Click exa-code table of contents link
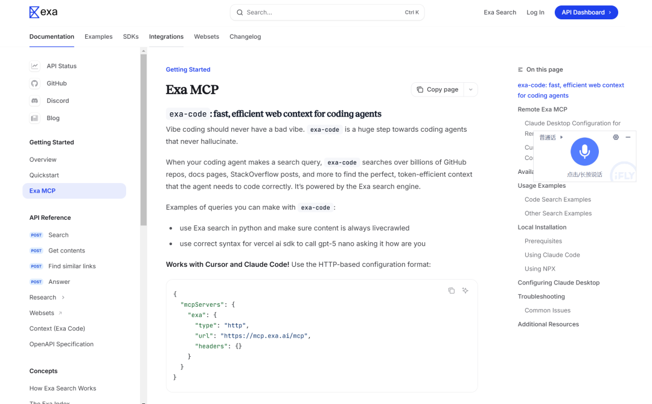The image size is (652, 404). (571, 91)
